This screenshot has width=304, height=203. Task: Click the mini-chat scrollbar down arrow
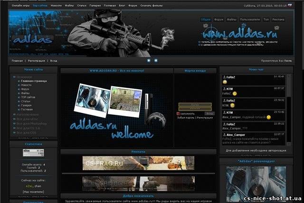(289, 144)
